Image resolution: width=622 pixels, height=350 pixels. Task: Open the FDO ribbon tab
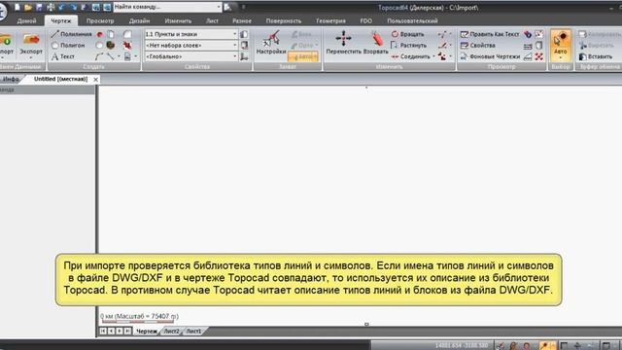coord(366,20)
